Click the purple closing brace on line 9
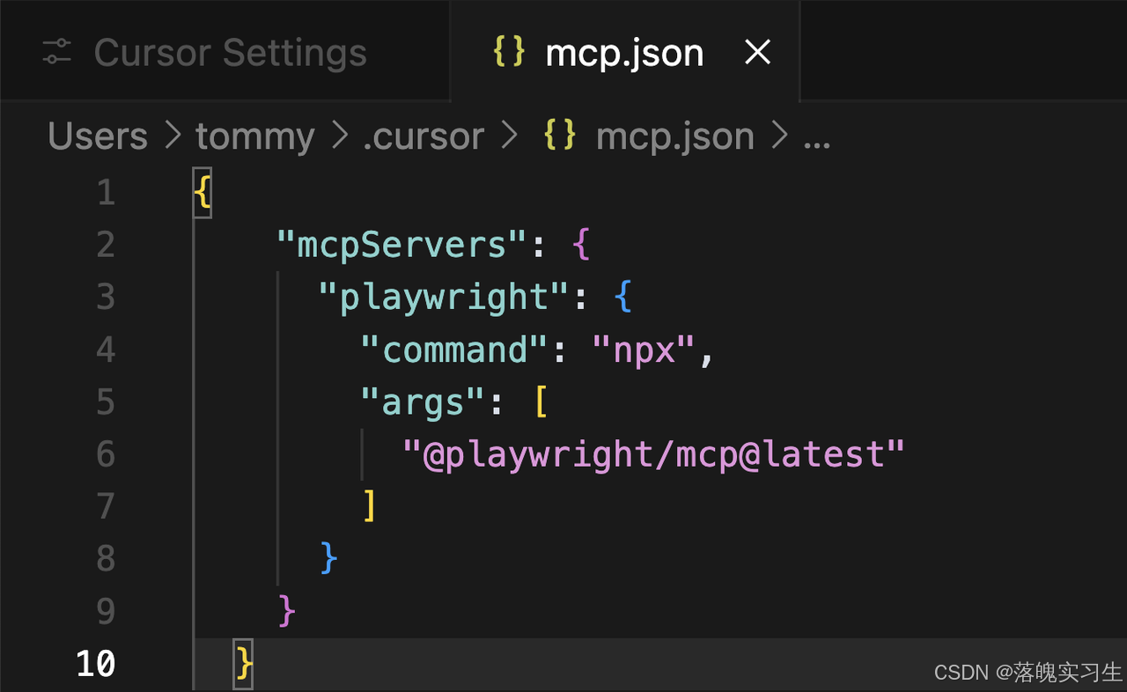 [x=287, y=610]
